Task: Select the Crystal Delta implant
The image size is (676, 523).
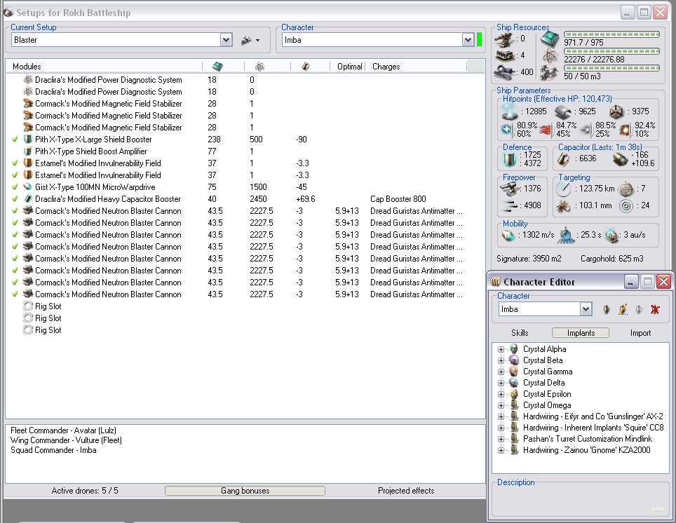Action: click(543, 383)
